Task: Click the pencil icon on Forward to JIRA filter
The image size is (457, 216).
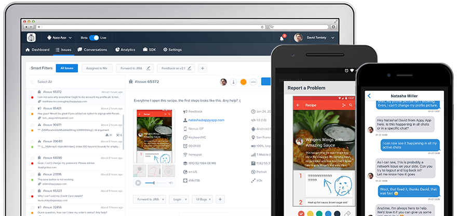Action: coord(149,68)
